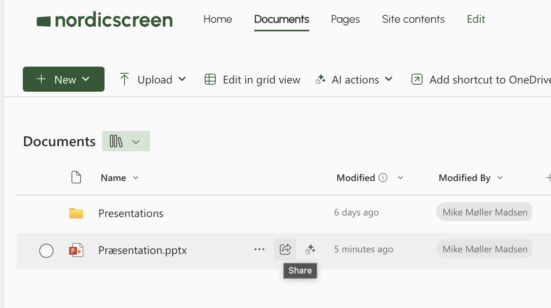Click Edit in grid view
Image resolution: width=551 pixels, height=308 pixels.
pyautogui.click(x=253, y=80)
